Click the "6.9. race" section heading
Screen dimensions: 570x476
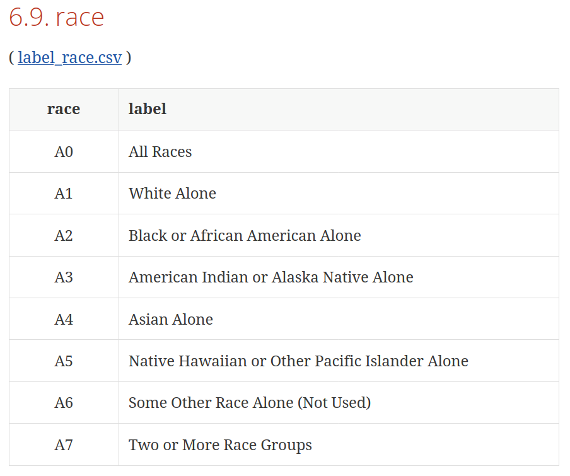tap(56, 17)
